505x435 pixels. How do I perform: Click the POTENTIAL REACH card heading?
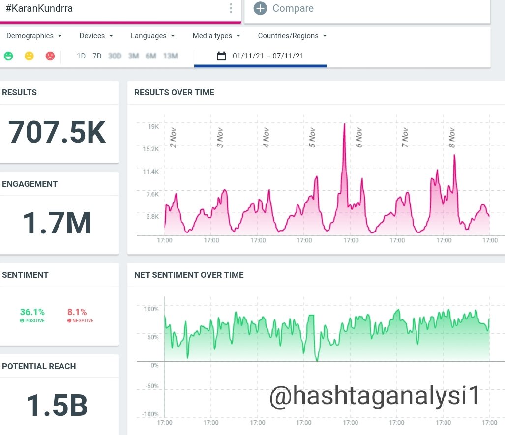tap(39, 366)
